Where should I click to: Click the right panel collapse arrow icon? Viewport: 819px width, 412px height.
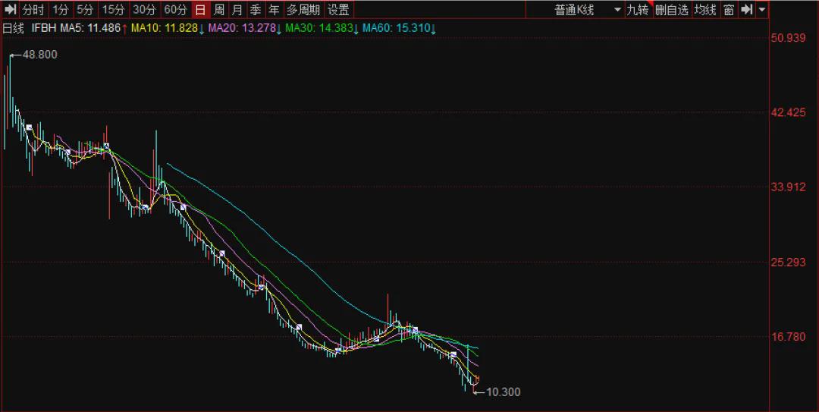pyautogui.click(x=746, y=10)
